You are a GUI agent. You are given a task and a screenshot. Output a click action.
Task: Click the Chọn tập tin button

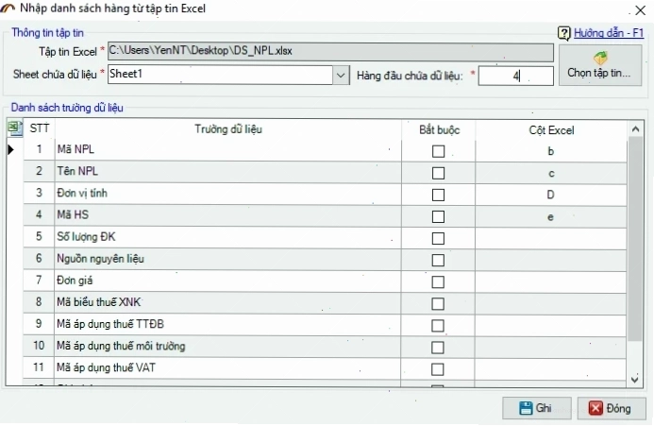600,65
